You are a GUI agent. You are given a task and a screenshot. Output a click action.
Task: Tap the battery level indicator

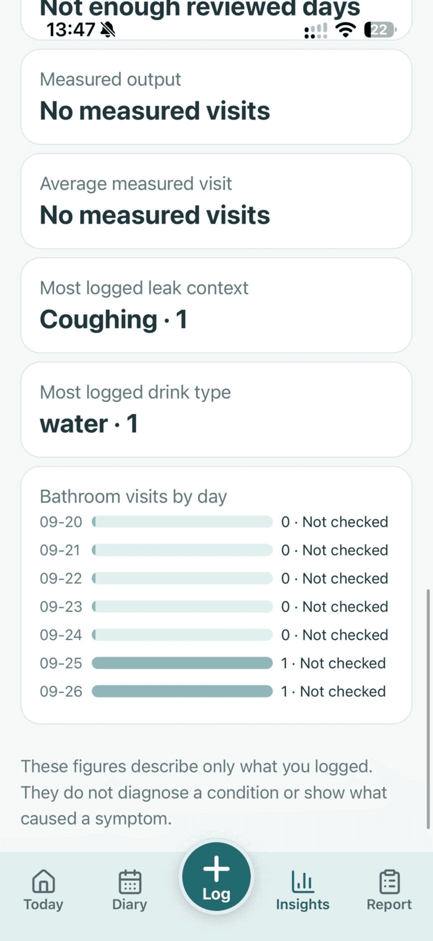tap(380, 30)
